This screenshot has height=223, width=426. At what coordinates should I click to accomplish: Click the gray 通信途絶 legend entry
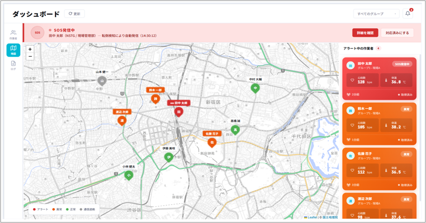[x=87, y=209]
